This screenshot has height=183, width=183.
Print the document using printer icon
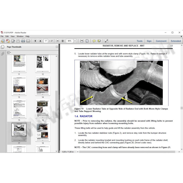23,41
